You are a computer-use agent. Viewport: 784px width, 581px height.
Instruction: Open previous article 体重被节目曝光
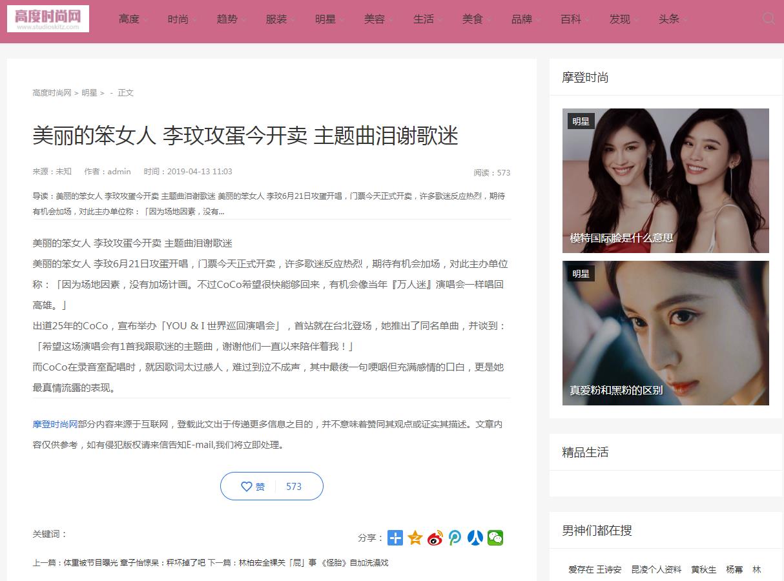pyautogui.click(x=134, y=563)
